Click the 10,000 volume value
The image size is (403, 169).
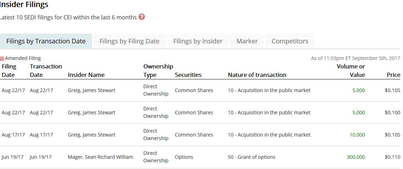click(x=357, y=135)
